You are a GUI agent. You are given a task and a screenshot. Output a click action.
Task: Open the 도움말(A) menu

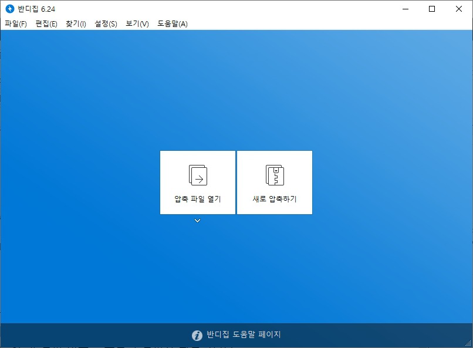[x=173, y=24]
